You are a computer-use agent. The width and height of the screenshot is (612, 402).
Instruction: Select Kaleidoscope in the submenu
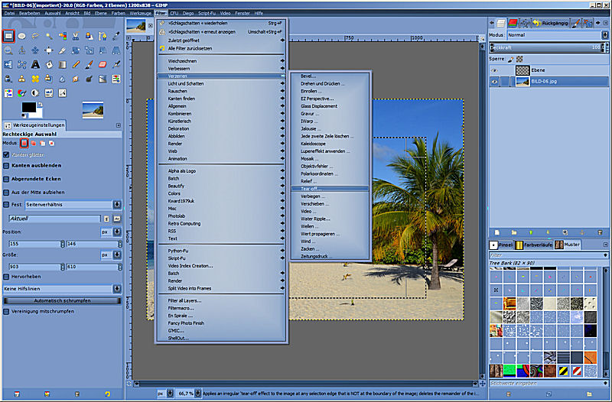pyautogui.click(x=330, y=144)
